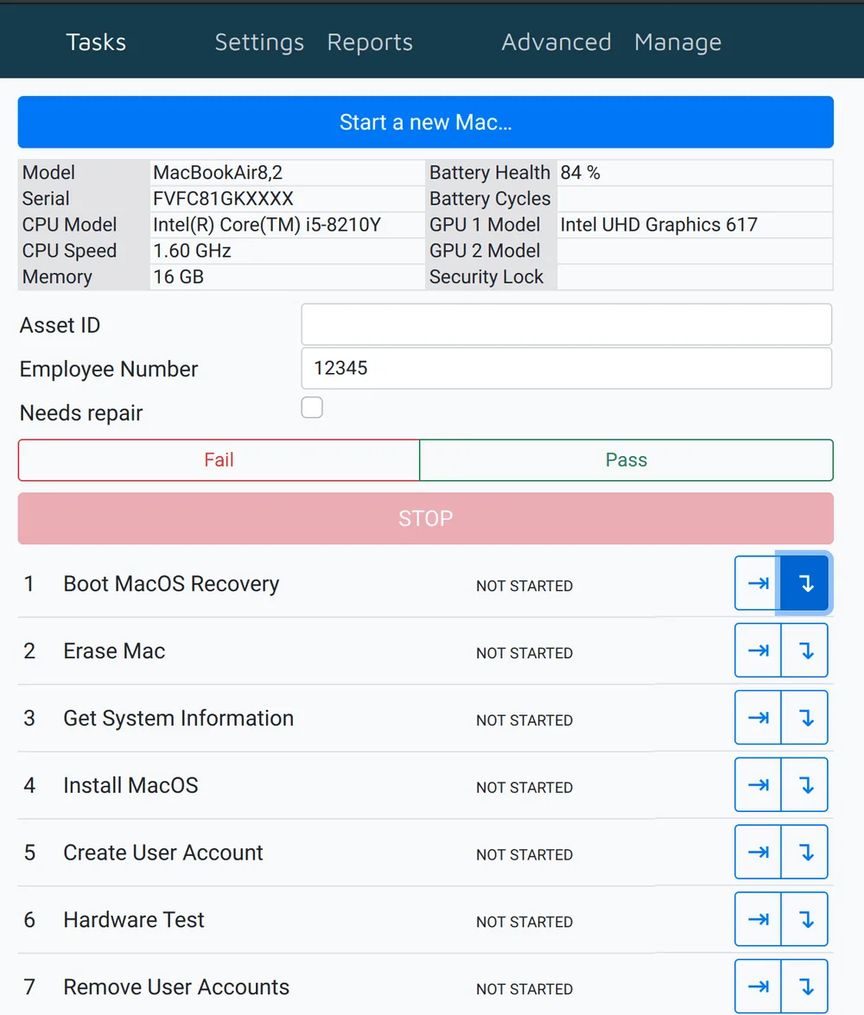Click the right-arrow icon for Remove User Accounts
This screenshot has width=864, height=1015.
pyautogui.click(x=758, y=986)
